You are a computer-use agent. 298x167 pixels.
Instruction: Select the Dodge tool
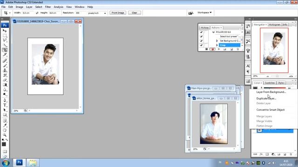tap(5, 95)
